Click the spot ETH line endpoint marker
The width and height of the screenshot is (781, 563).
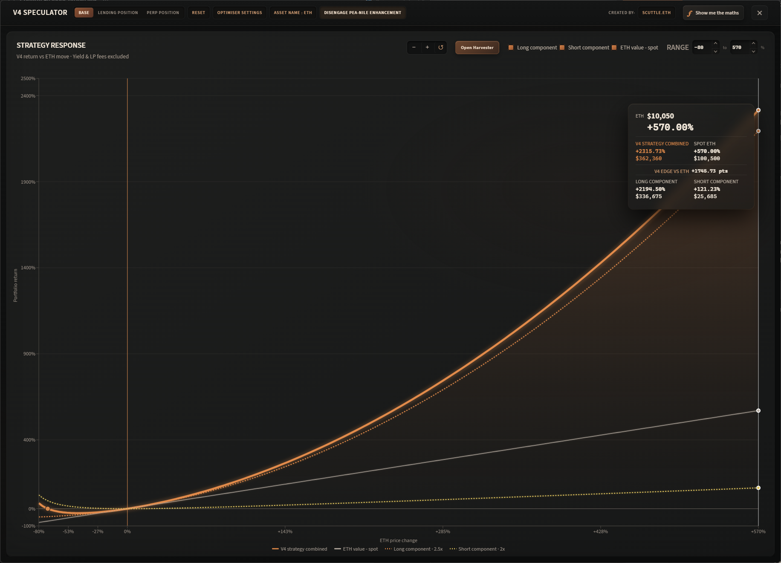pos(758,411)
